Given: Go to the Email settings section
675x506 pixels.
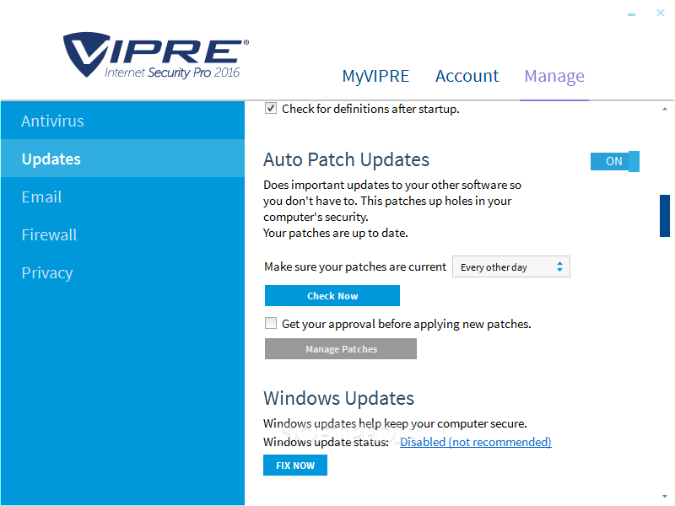Looking at the screenshot, I should (x=122, y=196).
